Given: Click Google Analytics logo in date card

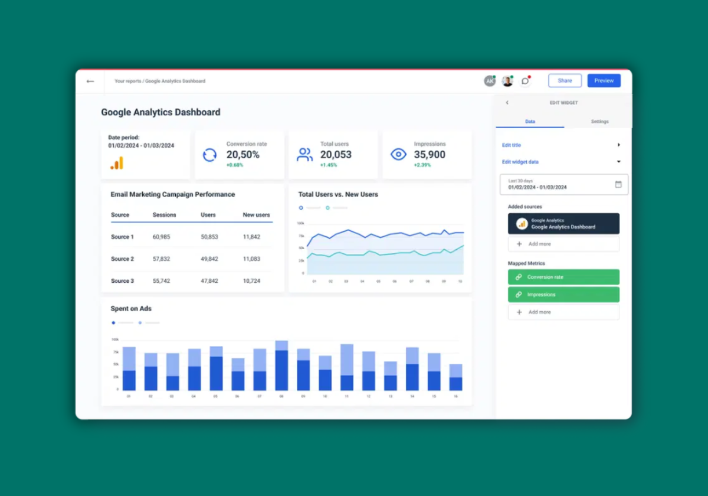Looking at the screenshot, I should click(x=117, y=163).
